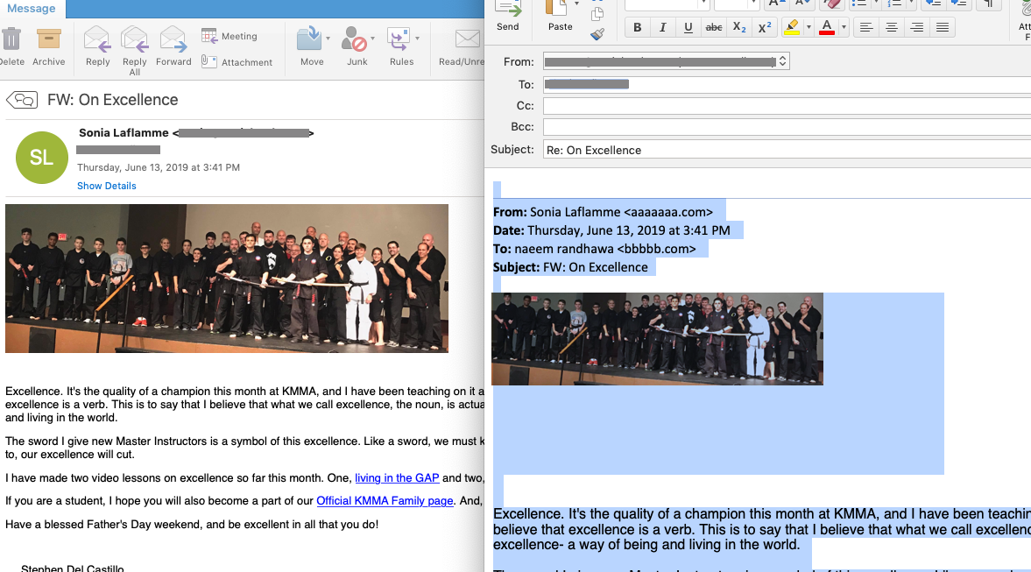
Task: Click the To recipient field
Action: point(787,84)
